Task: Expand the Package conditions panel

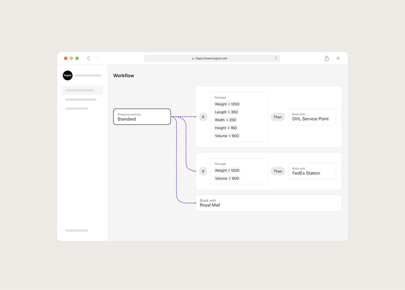Action: 239,117
